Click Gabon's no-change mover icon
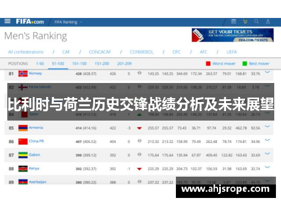 tap(139, 154)
